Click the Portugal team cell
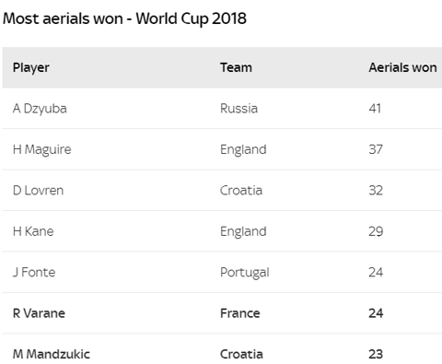Screen dimensions: 442x364 245,273
